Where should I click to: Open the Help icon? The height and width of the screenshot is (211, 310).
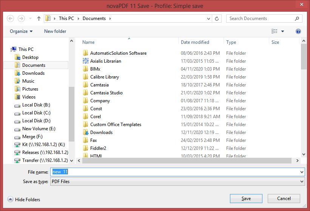(x=298, y=31)
